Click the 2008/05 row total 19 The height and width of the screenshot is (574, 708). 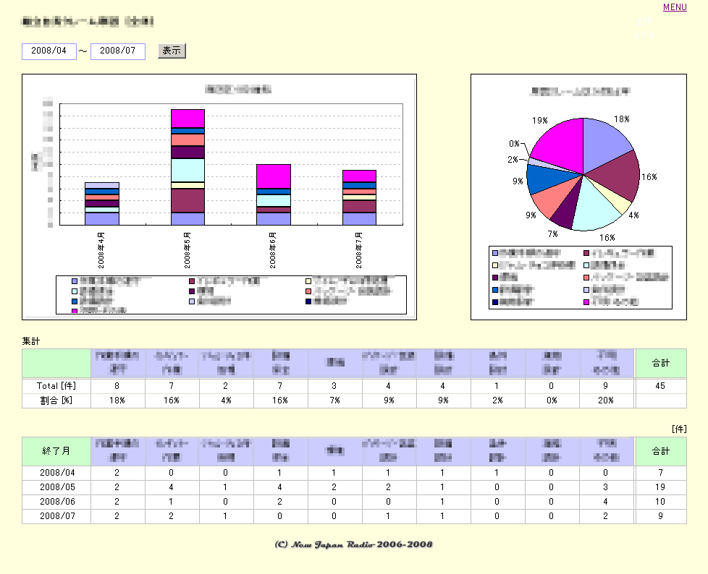tap(661, 487)
